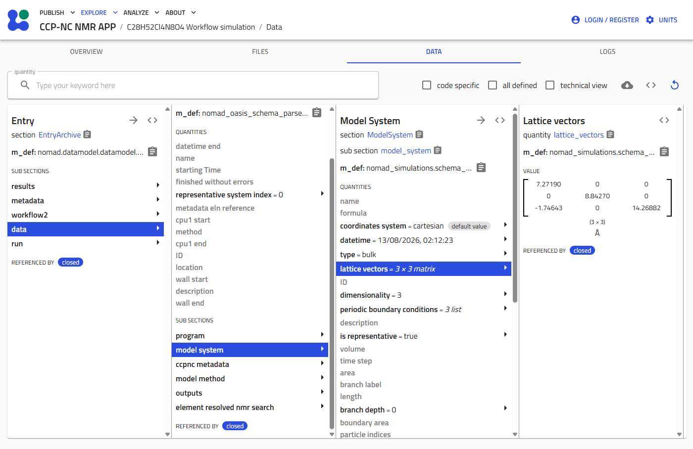Copy Entry m_def with clipboard icon
The width and height of the screenshot is (693, 449).
(152, 152)
